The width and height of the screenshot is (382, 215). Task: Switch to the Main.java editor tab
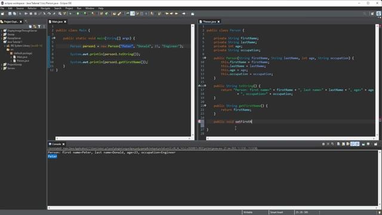[x=57, y=21]
